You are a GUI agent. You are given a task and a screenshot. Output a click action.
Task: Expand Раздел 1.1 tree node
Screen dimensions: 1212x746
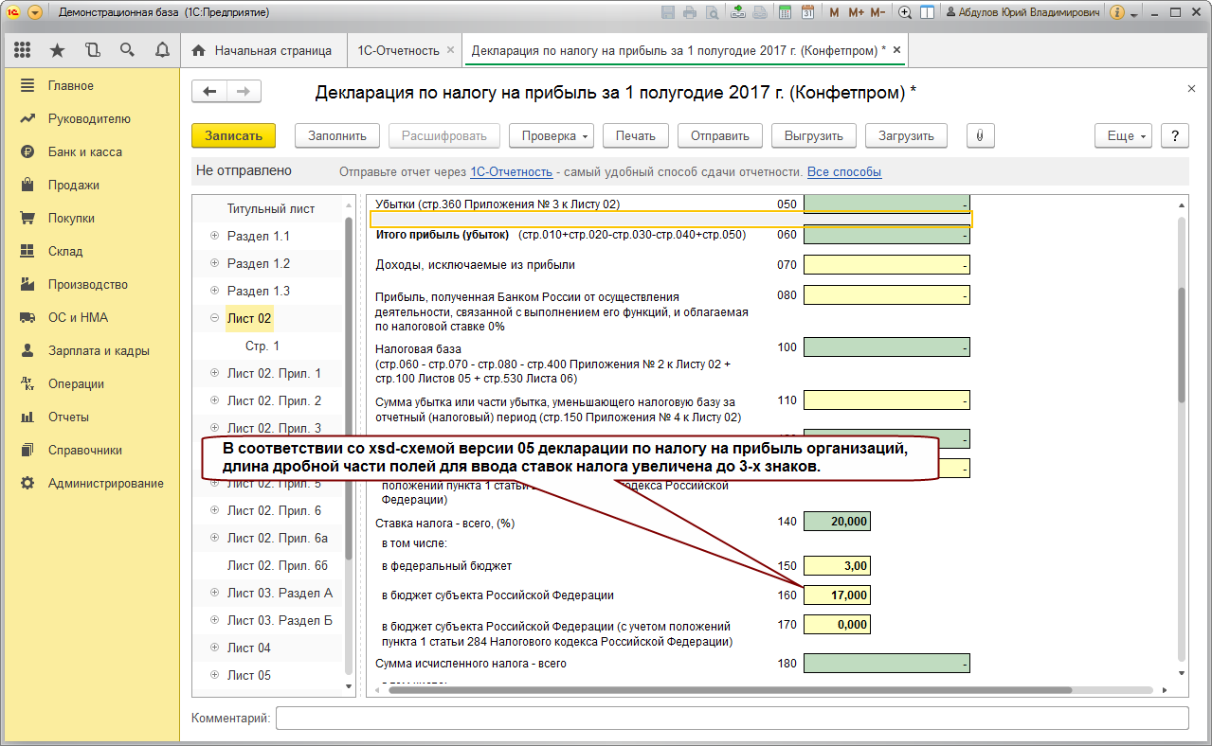[x=214, y=236]
